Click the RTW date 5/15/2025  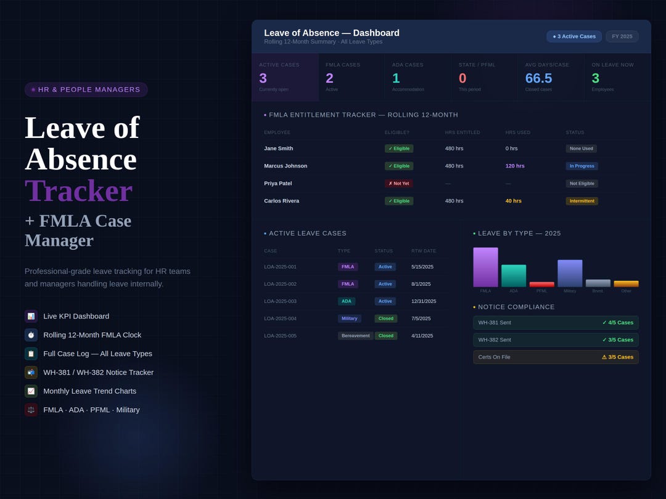click(422, 267)
